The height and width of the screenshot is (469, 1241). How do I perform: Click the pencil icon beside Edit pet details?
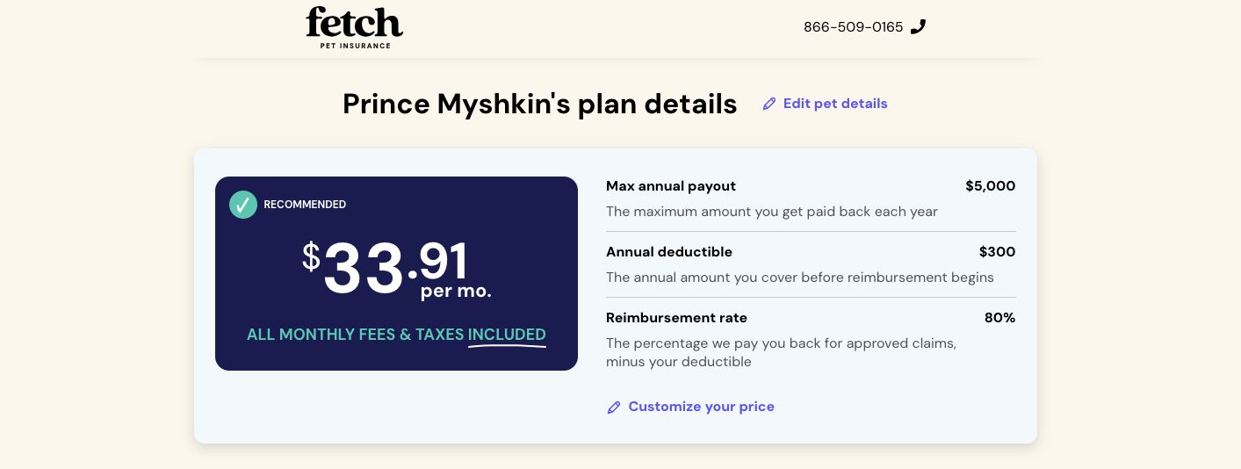coord(769,104)
